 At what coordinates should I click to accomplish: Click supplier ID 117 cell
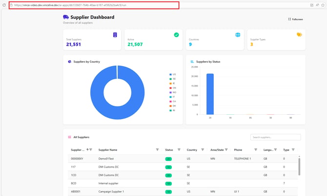73,167
